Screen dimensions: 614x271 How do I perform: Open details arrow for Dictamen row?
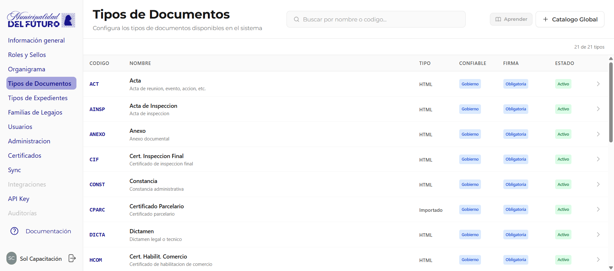(x=598, y=235)
